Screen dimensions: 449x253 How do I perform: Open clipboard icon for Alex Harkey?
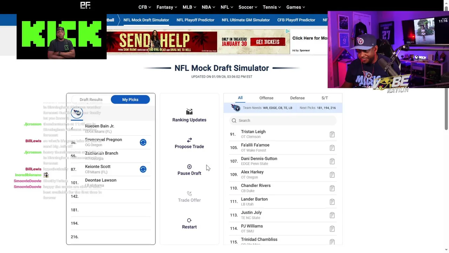332,175
